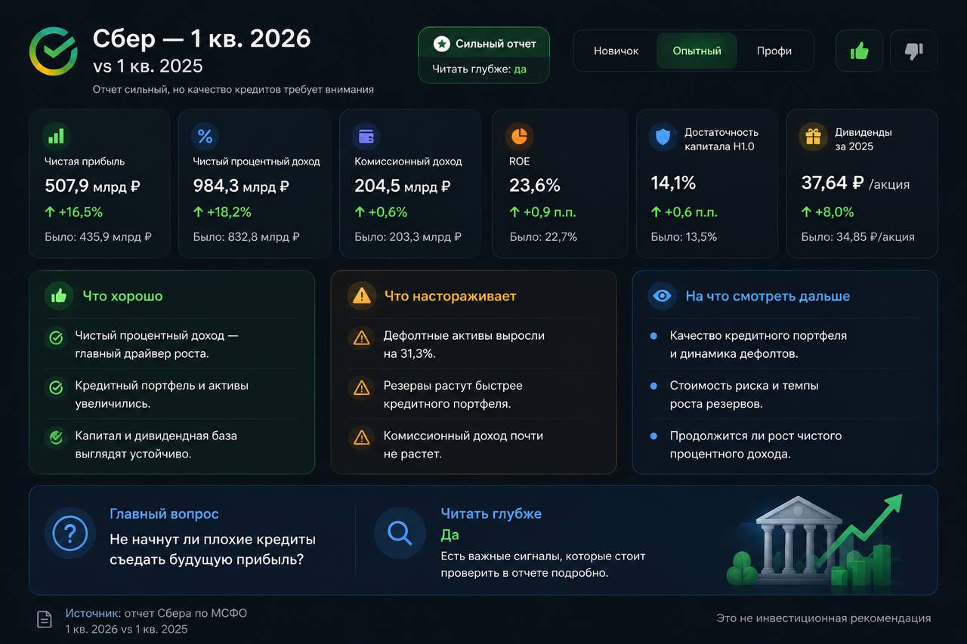The width and height of the screenshot is (967, 644).
Task: Click the capital adequacy value 14,1%
Action: pyautogui.click(x=673, y=183)
